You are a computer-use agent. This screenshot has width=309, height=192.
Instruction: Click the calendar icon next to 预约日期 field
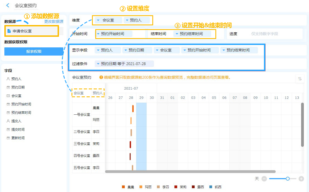coord(8,87)
